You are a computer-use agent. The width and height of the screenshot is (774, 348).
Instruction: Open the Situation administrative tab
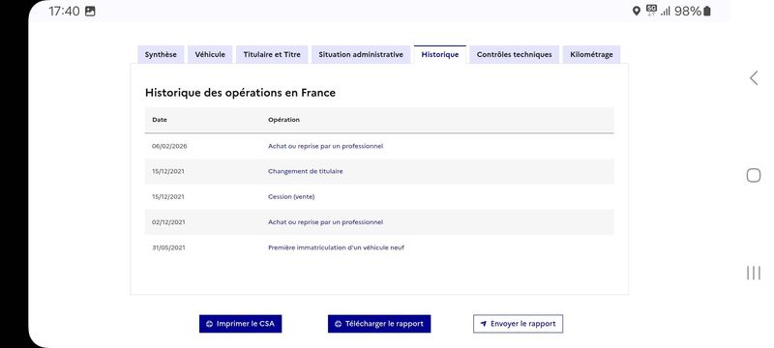tap(361, 55)
